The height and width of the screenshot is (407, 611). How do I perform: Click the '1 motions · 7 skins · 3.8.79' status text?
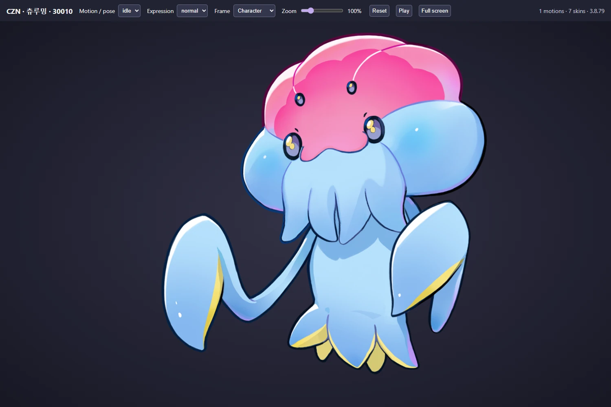[x=571, y=11]
